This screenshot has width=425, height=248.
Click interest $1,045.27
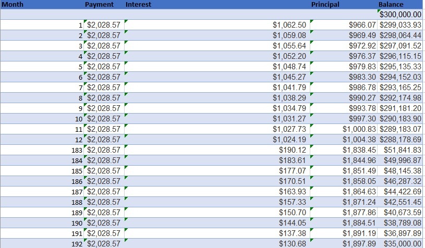[x=217, y=77]
